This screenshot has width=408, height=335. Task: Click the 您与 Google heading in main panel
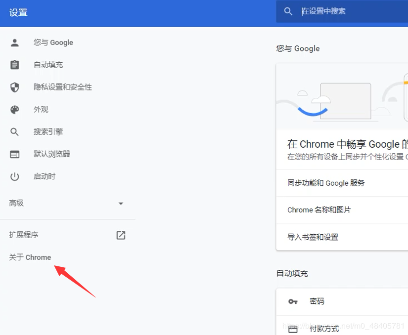tap(298, 48)
